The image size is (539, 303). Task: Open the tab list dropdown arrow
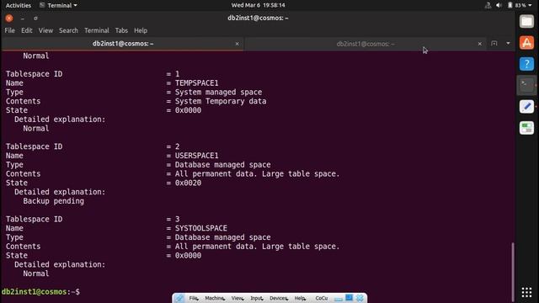[508, 44]
